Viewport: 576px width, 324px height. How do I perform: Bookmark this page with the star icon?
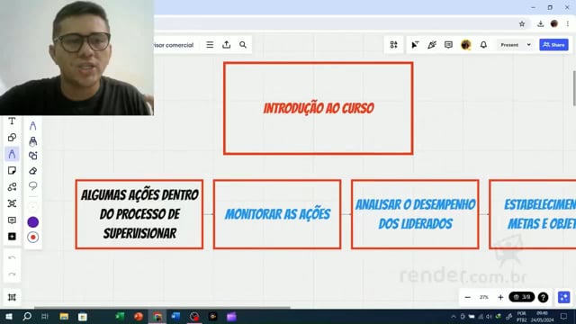[522, 24]
